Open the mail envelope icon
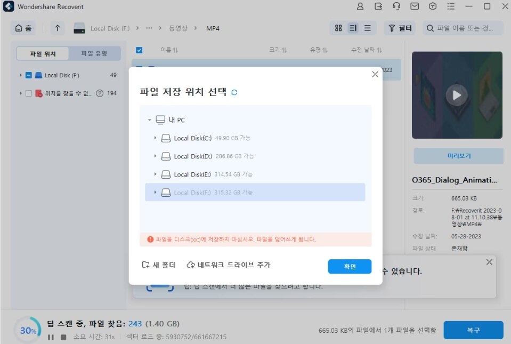 coord(415,6)
